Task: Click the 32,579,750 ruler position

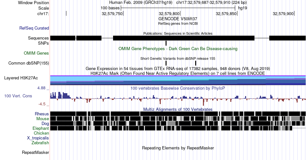Action: pyautogui.click(x=112, y=13)
